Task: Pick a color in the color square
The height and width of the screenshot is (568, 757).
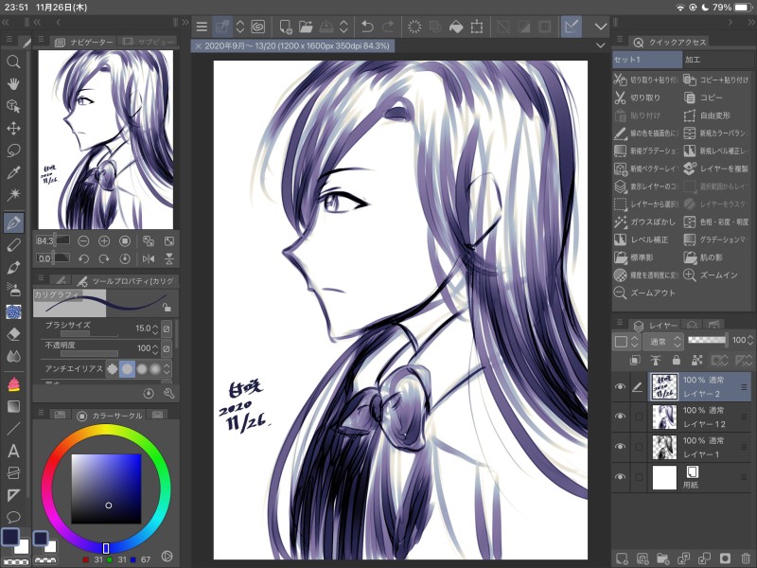Action: (106, 488)
